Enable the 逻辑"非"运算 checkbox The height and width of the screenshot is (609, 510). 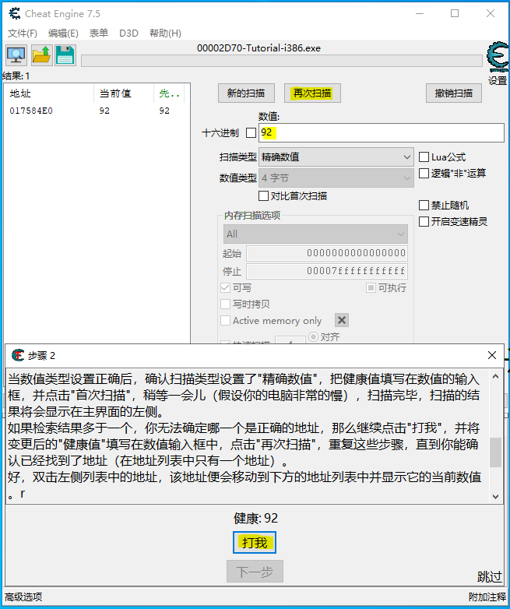pyautogui.click(x=424, y=173)
